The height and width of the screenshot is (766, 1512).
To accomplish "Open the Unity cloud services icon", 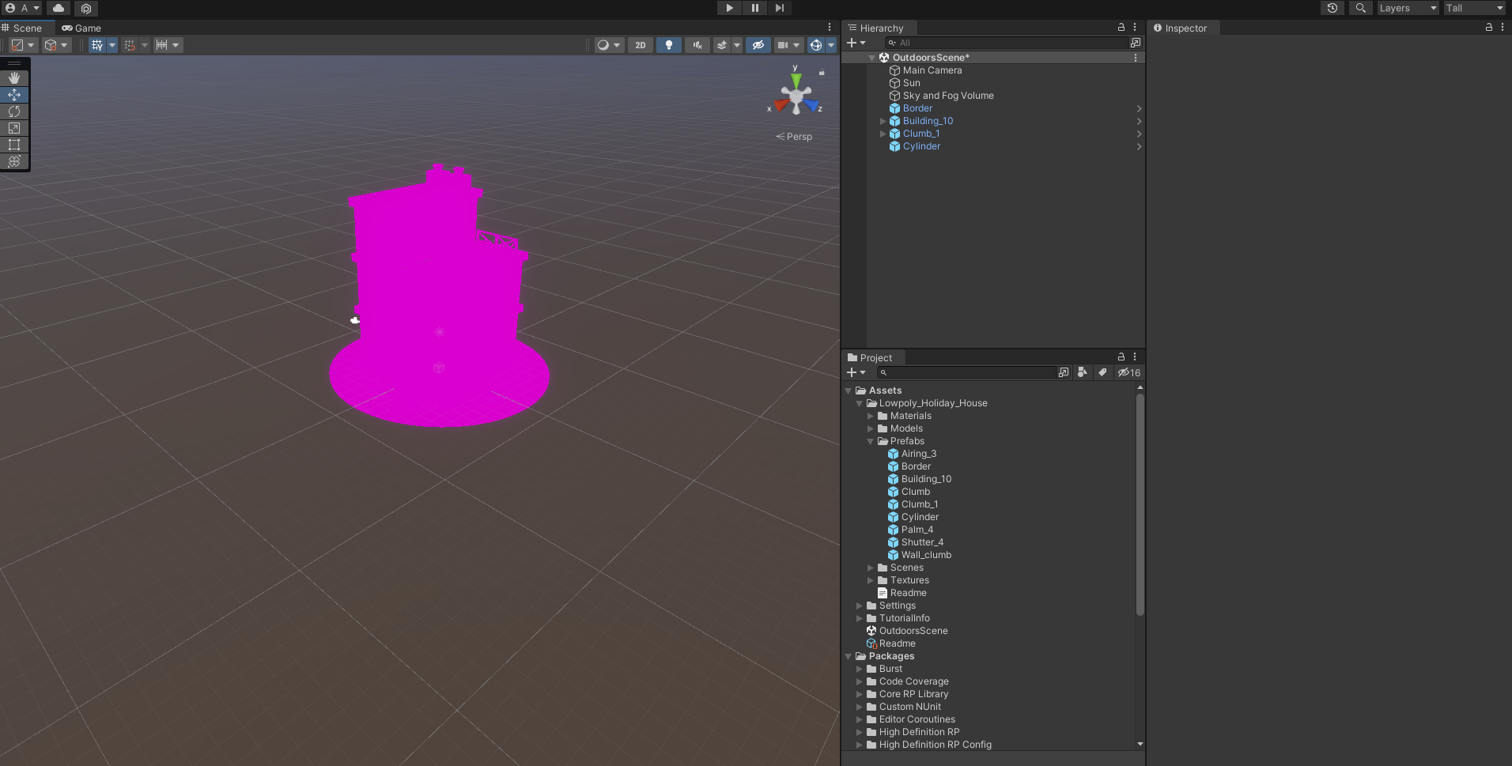I will 59,8.
